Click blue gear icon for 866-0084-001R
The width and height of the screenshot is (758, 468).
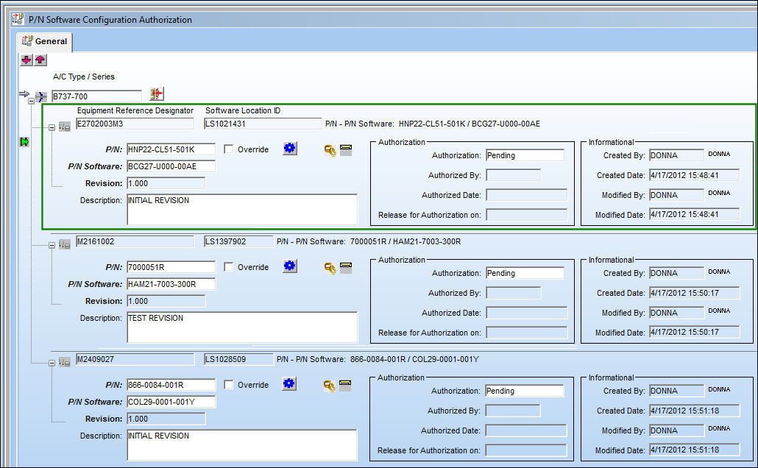pyautogui.click(x=289, y=384)
